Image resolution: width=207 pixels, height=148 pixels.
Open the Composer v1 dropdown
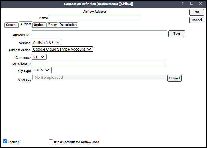(39, 57)
